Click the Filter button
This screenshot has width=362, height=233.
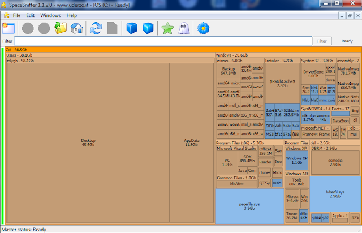coord(322,41)
